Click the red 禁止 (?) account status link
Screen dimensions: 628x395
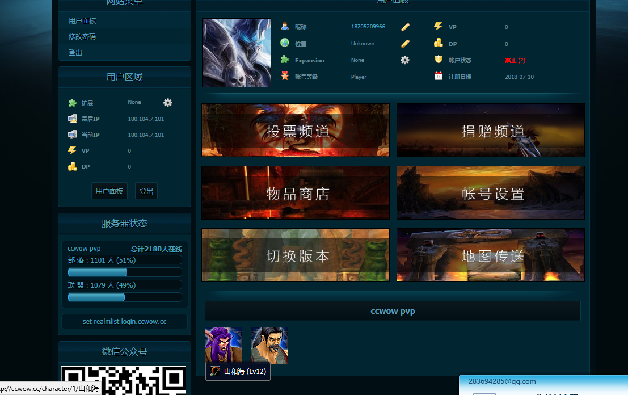pyautogui.click(x=515, y=60)
